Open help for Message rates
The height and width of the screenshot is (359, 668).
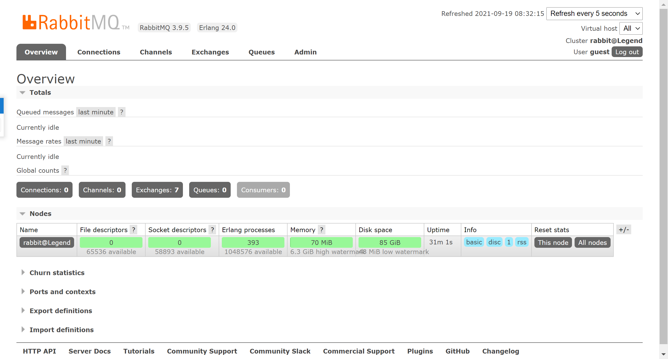109,141
